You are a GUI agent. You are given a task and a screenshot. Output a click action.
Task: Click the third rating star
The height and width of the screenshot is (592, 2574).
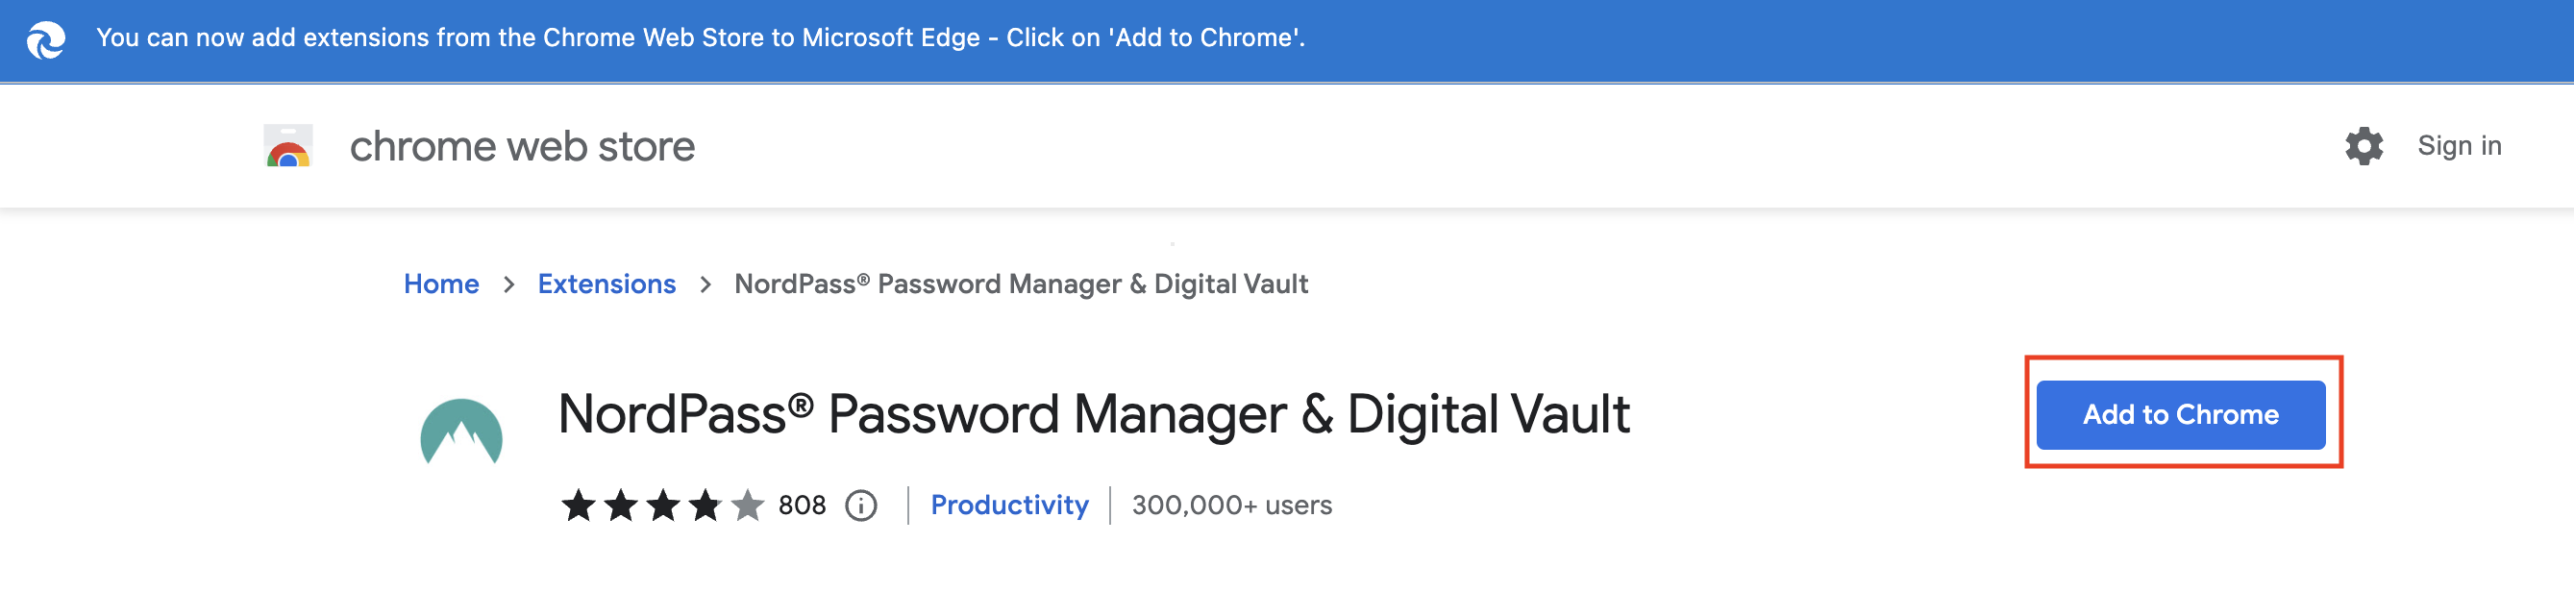point(662,505)
